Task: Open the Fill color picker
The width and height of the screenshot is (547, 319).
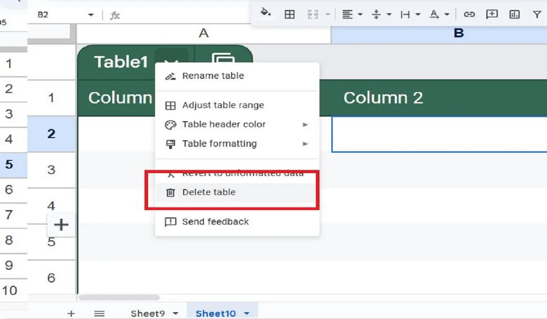Action: pyautogui.click(x=267, y=14)
